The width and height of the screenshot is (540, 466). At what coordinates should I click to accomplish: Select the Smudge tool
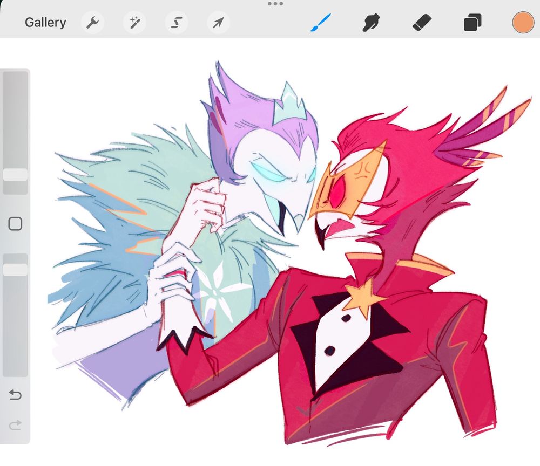[372, 23]
